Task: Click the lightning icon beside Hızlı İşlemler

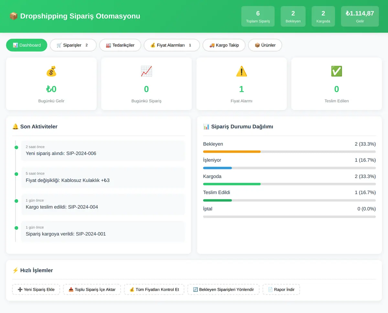Action: coord(15,270)
